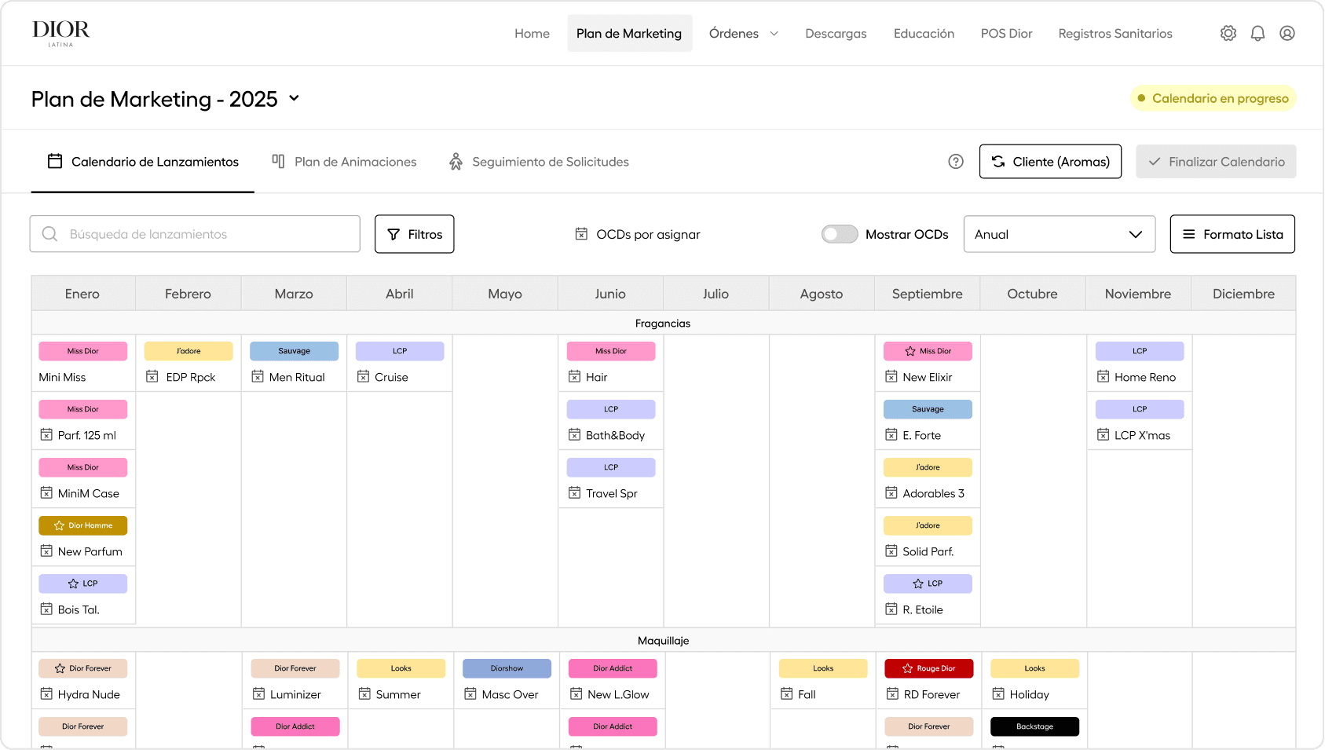Viewport: 1325px width, 750px height.
Task: Switch to the Plan de Animaciones tab
Action: tap(343, 161)
